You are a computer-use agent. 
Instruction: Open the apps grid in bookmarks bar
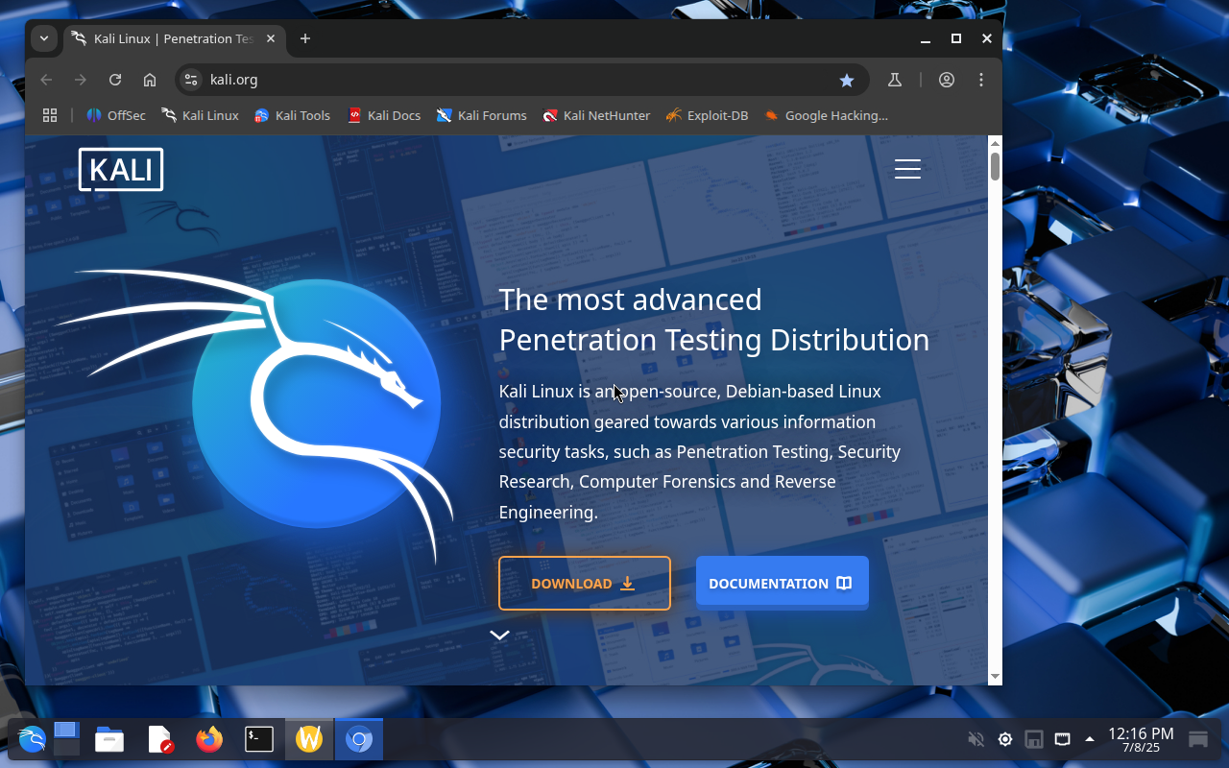point(50,115)
